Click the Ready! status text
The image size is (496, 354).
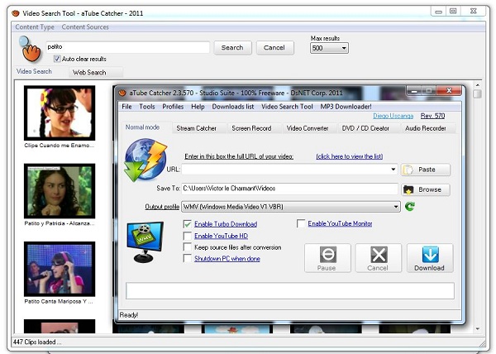click(x=128, y=315)
